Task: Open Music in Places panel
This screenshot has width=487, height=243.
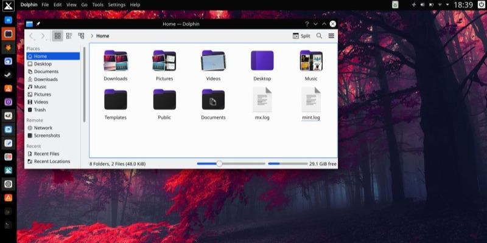Action: (53, 87)
